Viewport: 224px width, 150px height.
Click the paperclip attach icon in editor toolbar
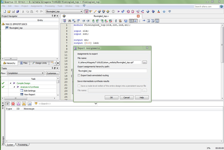click(116, 21)
